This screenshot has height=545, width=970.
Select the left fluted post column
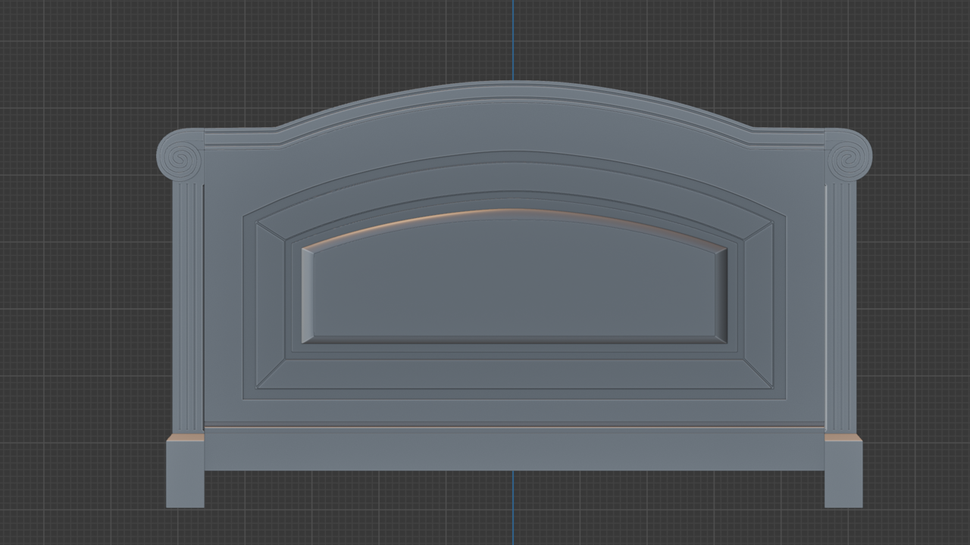(x=191, y=303)
